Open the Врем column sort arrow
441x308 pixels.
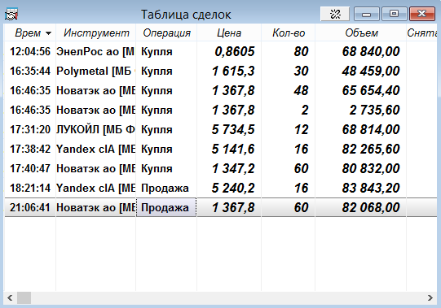pos(48,33)
